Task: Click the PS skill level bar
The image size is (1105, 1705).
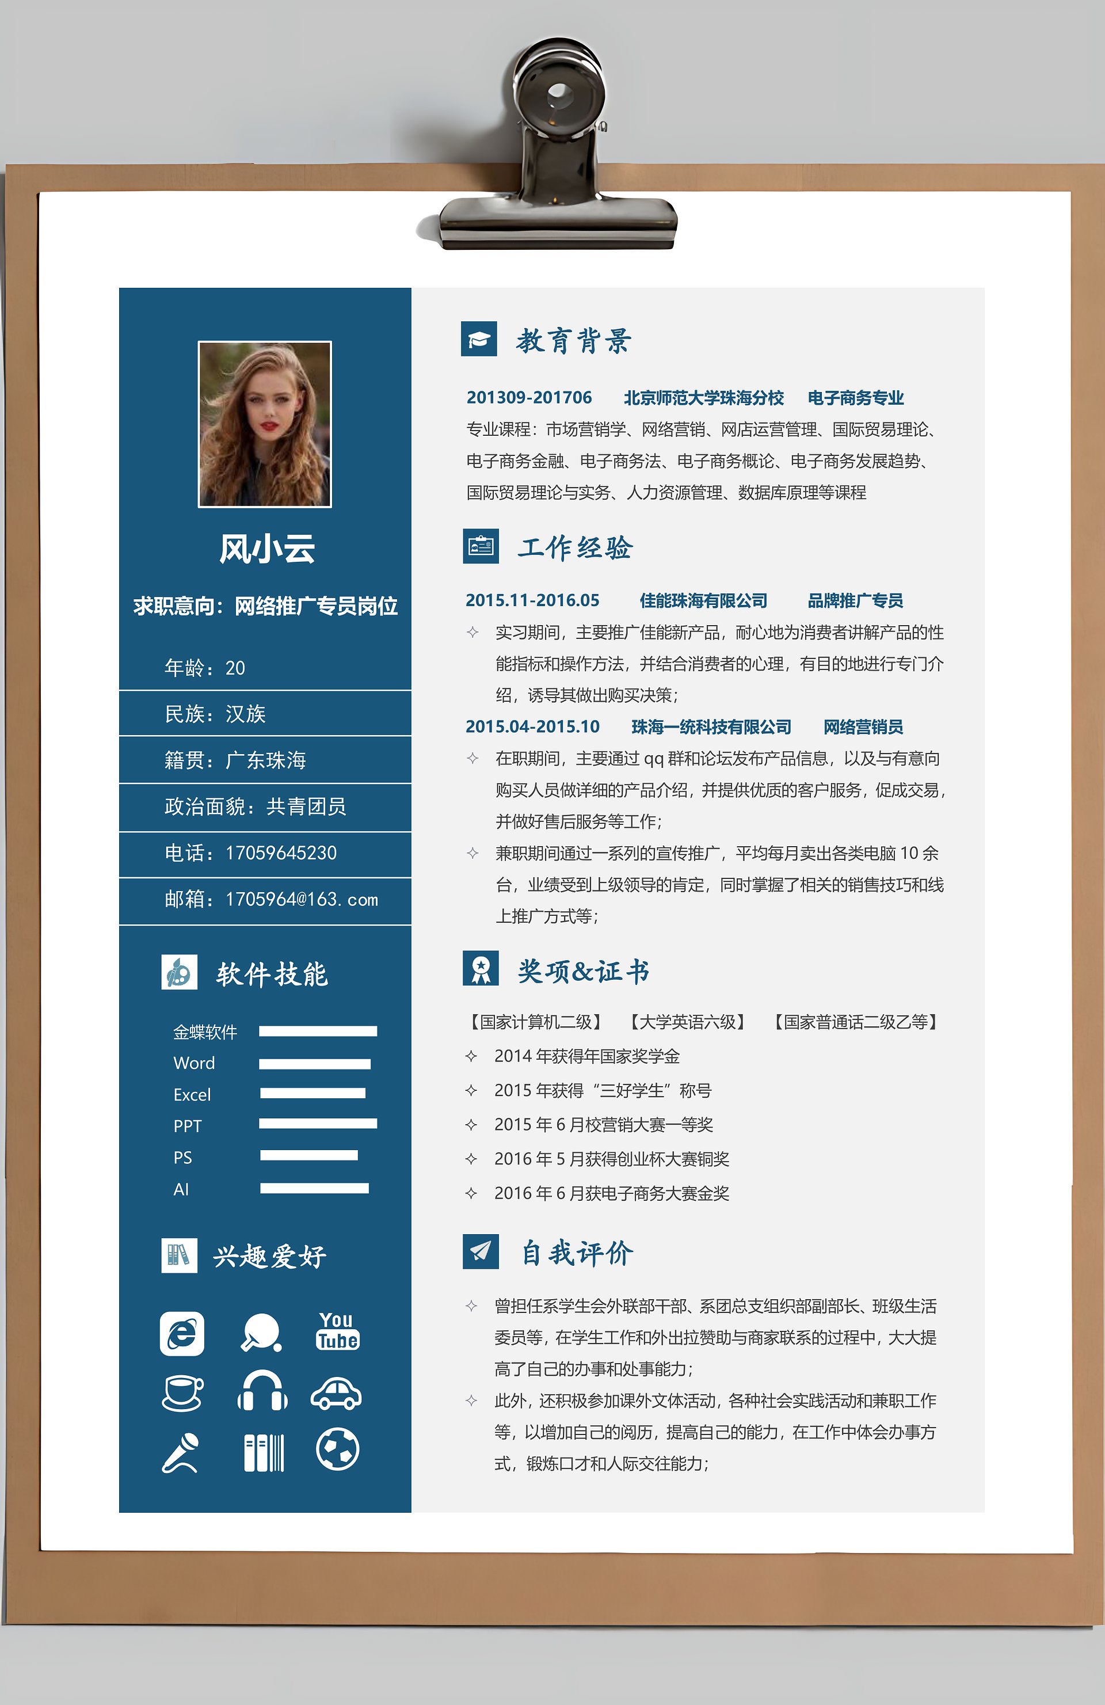Action: (308, 1155)
